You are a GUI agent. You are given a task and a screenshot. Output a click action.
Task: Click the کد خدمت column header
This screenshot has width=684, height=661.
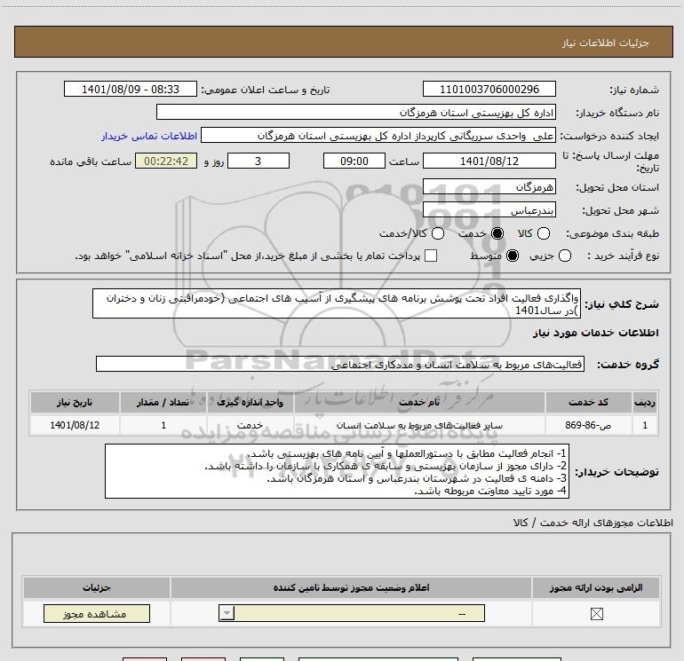pos(588,402)
